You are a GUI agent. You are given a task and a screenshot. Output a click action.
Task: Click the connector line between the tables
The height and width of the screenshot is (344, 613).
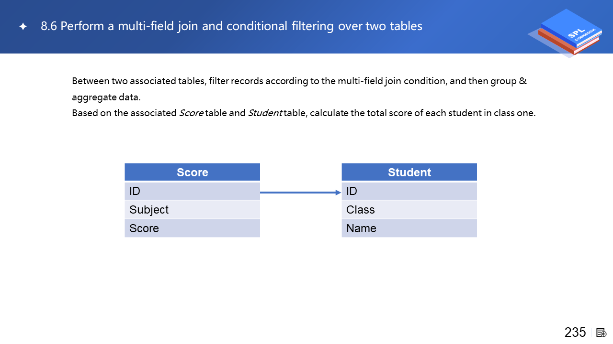click(297, 193)
